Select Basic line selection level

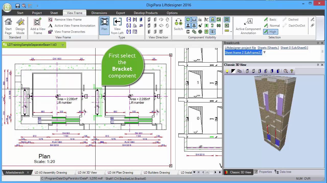(270, 20)
